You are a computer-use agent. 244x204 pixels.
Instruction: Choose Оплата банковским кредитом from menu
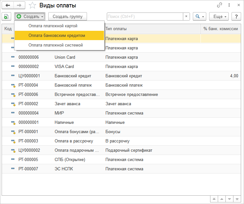point(57,35)
